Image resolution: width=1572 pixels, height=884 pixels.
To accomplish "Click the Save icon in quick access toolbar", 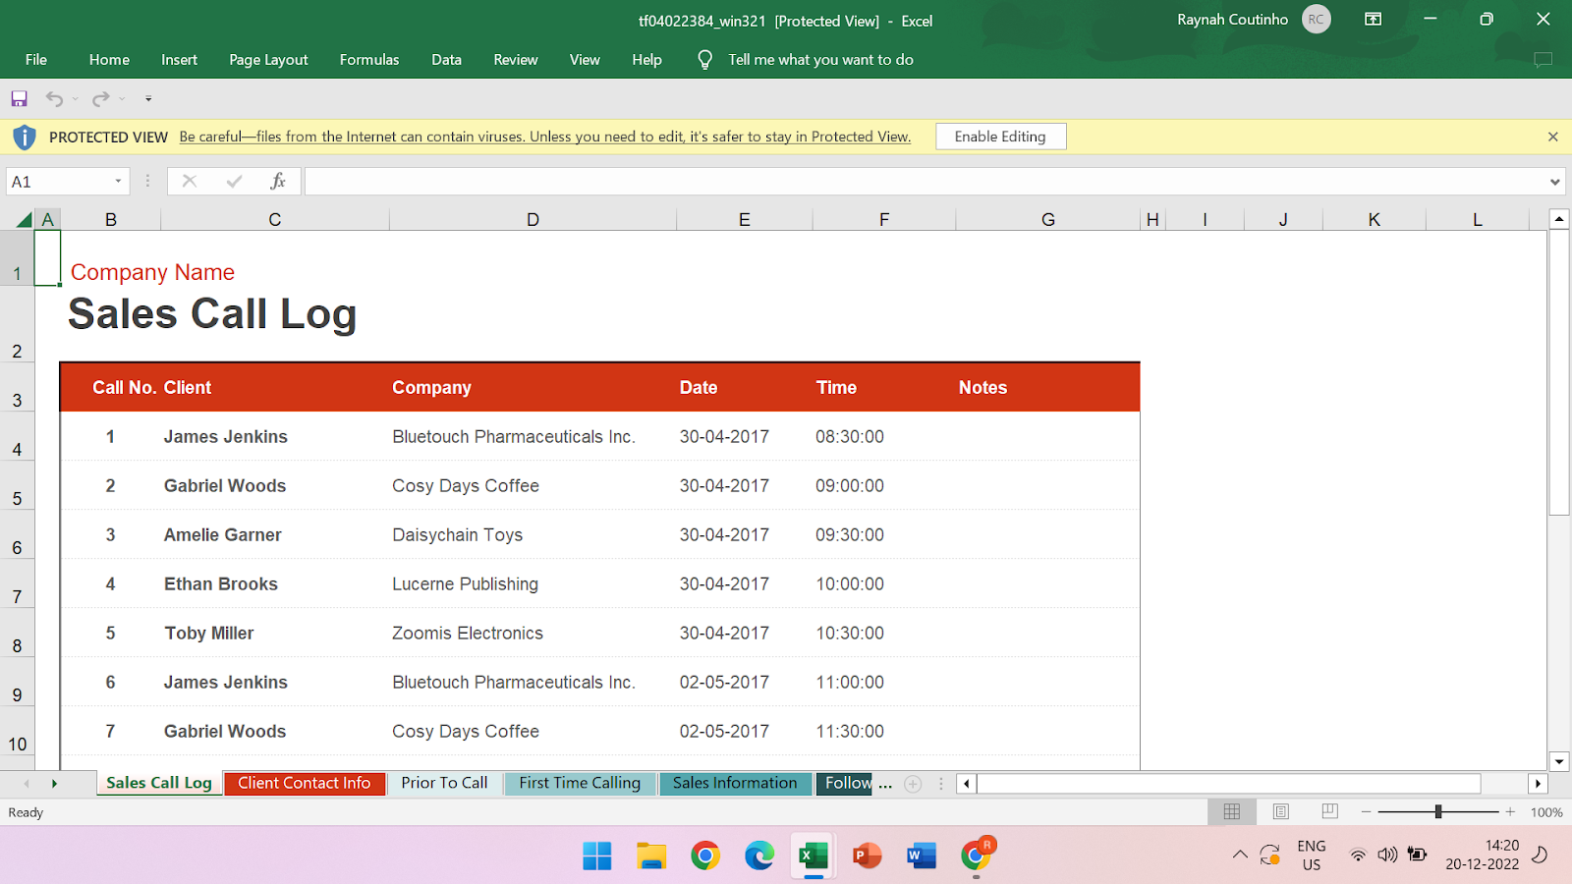I will click(x=19, y=98).
